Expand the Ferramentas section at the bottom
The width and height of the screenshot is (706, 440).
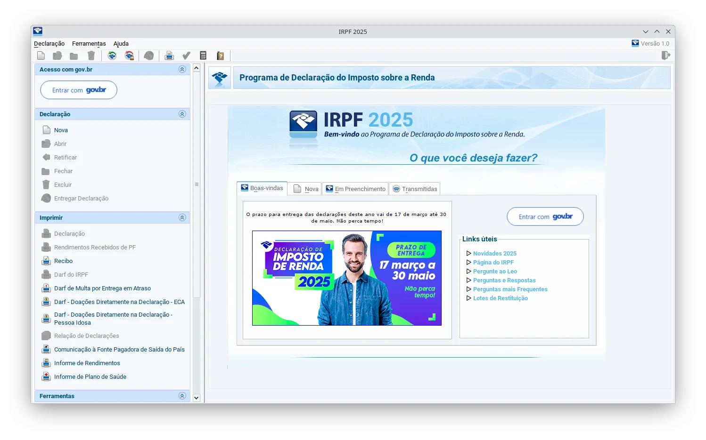182,396
